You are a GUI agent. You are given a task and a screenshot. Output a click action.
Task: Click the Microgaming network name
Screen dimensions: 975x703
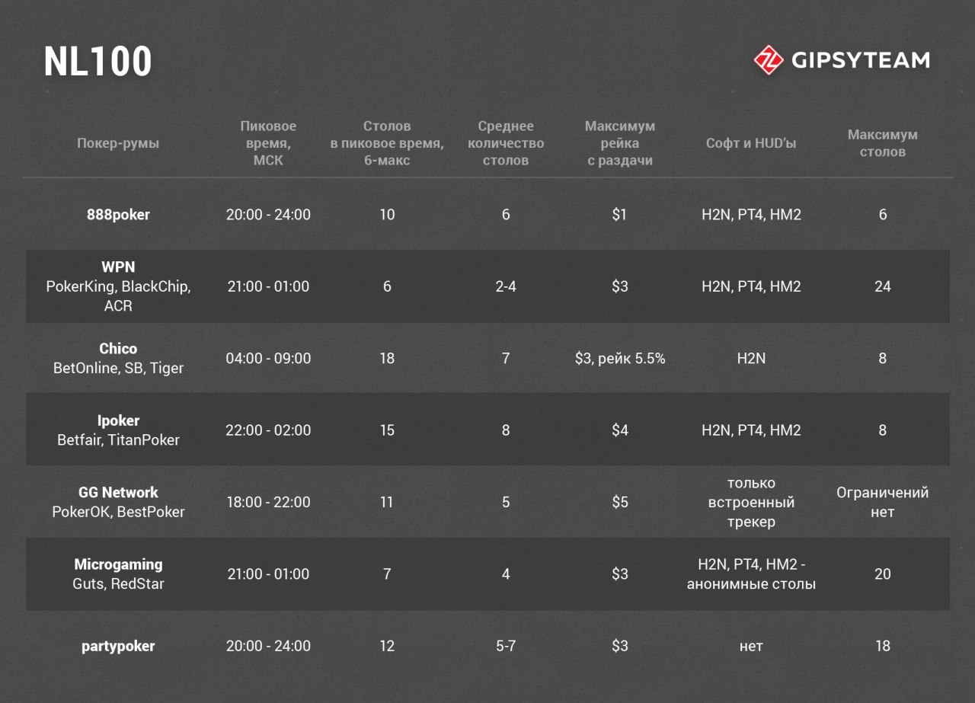pos(118,564)
